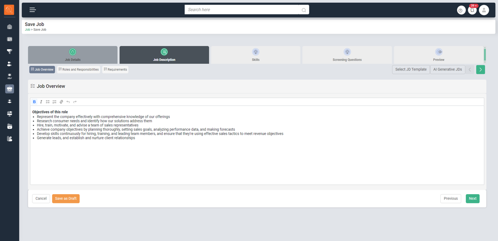
Task: Click the green scrollbar beside the Preview tab
Action: pyautogui.click(x=485, y=54)
